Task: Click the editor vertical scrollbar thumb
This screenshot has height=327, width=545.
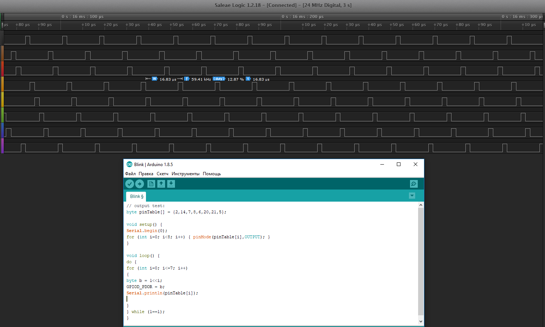Action: 421,261
